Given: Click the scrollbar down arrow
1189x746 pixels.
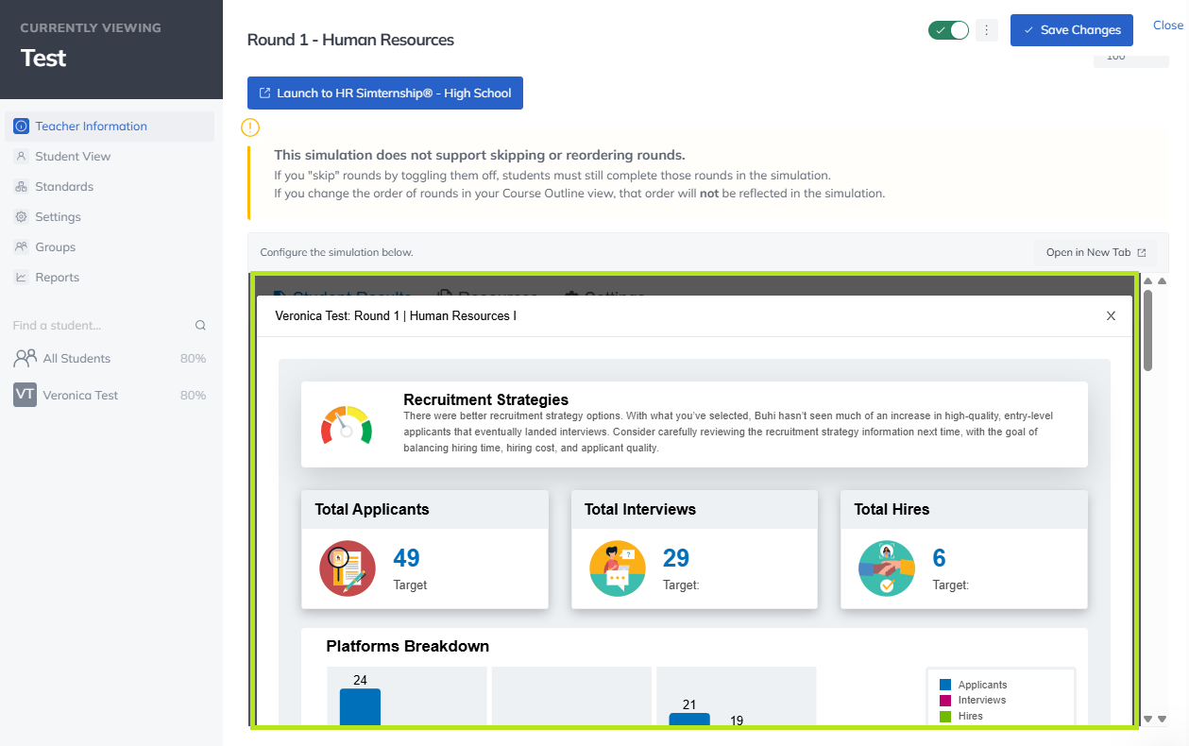Looking at the screenshot, I should pyautogui.click(x=1148, y=719).
